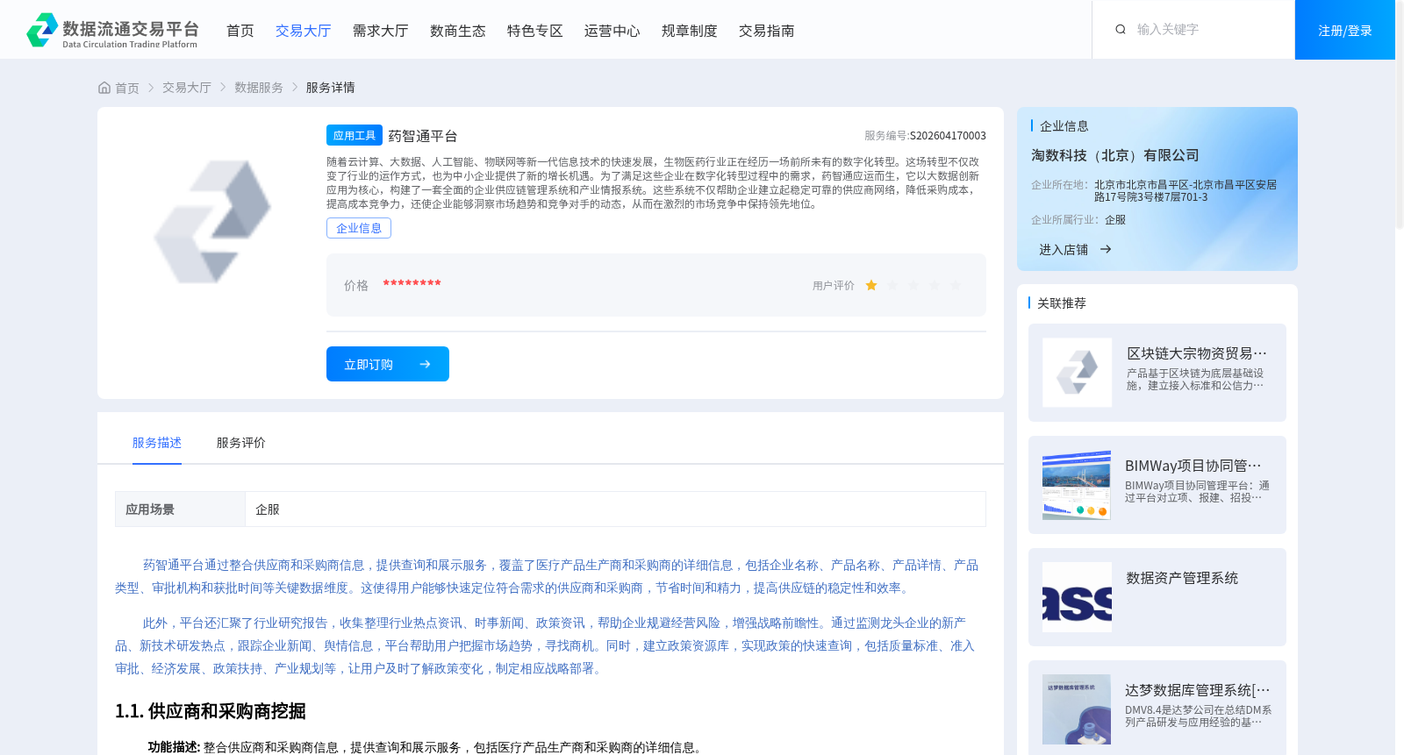Viewport: 1404px width, 755px height.
Task: Click the 企服 value in the table
Action: [268, 509]
